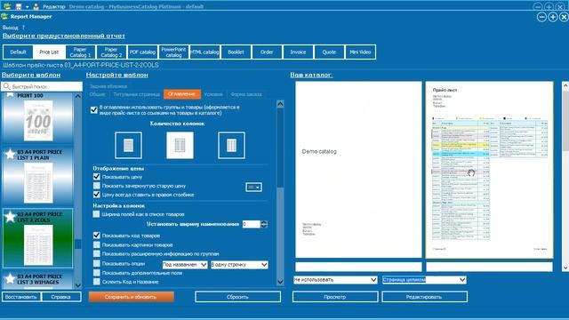Open the 'Страница целиком' dropdown
The height and width of the screenshot is (320, 569).
point(424,280)
